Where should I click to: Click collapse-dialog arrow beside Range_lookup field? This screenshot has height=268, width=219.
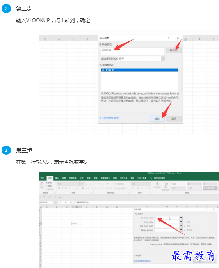(x=181, y=230)
